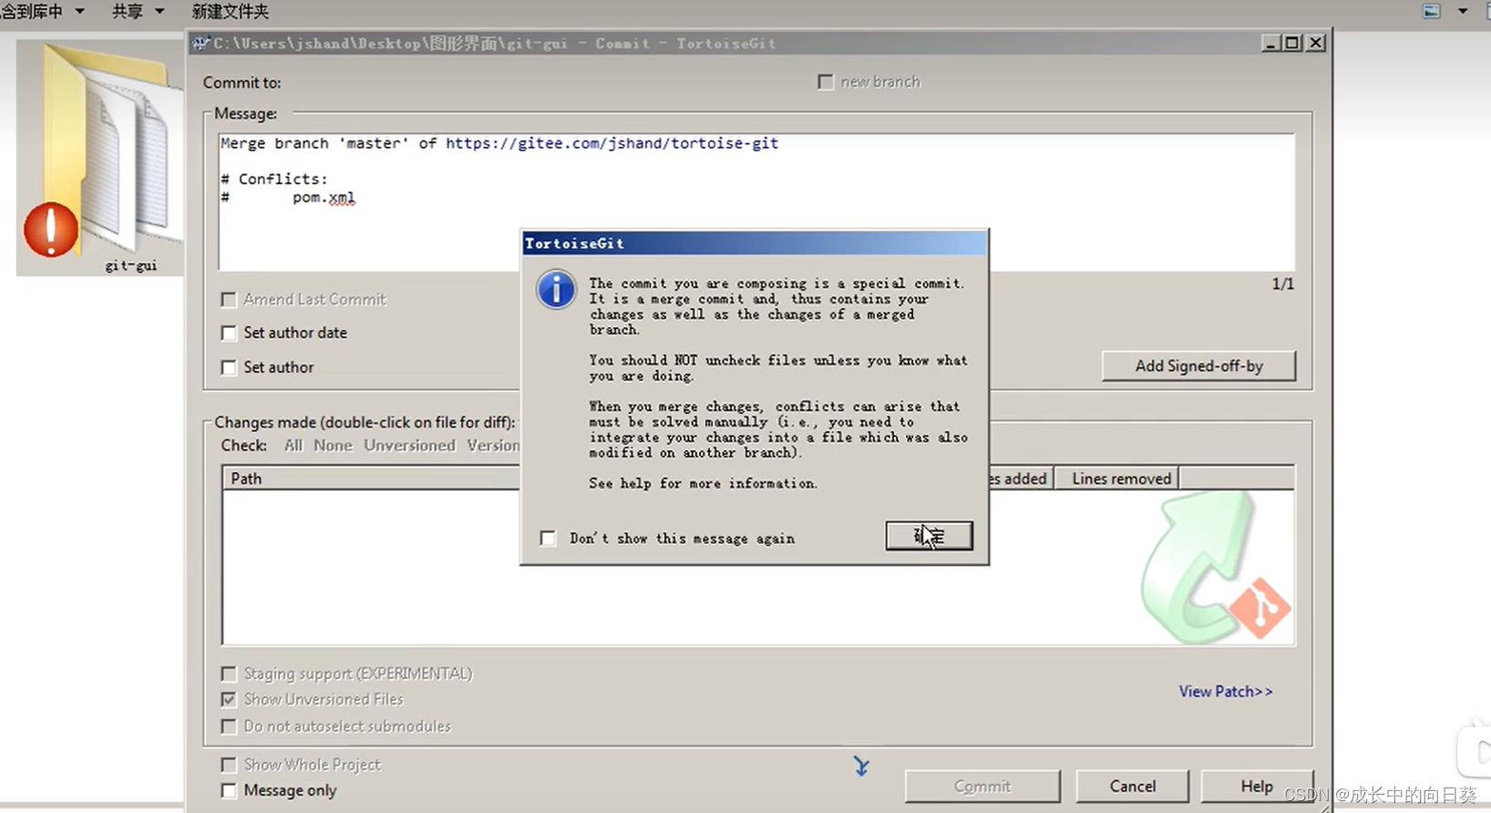1491x813 pixels.
Task: Open the 共享 dropdown in Explorer toolbar
Action: (138, 11)
